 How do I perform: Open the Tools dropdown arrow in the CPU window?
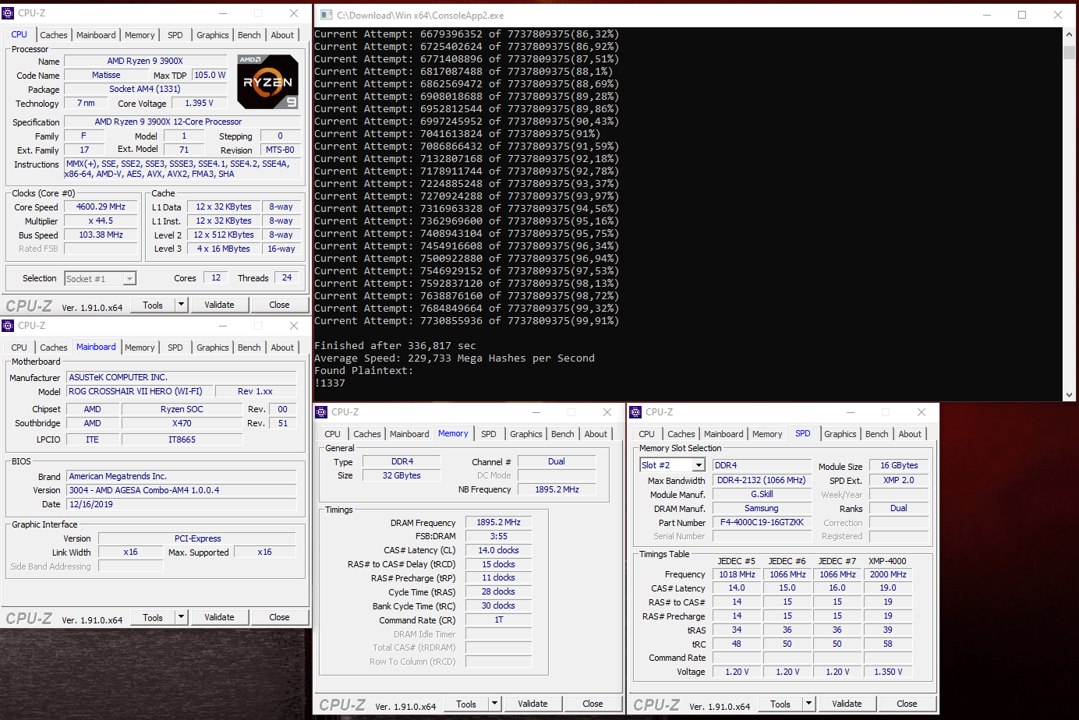[x=182, y=305]
